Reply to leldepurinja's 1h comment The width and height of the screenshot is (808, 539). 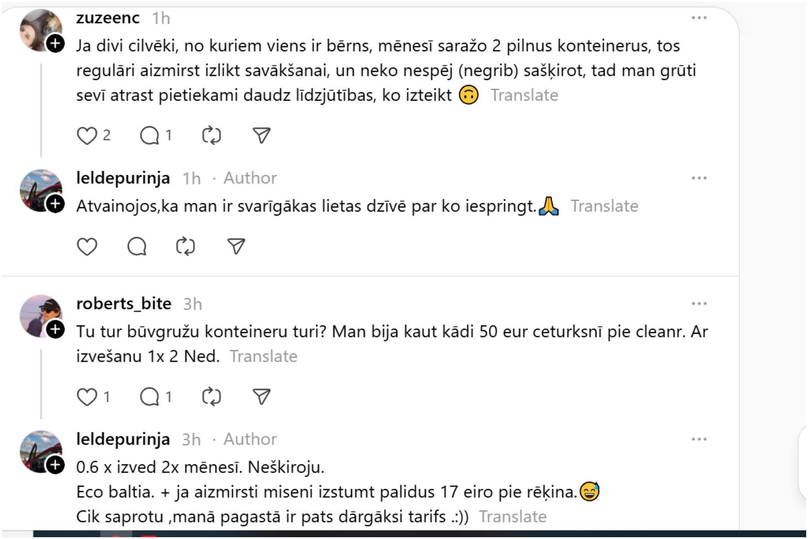pyautogui.click(x=137, y=247)
